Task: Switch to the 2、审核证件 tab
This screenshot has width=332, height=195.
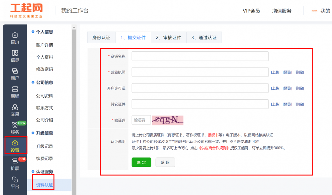Action: (x=169, y=37)
